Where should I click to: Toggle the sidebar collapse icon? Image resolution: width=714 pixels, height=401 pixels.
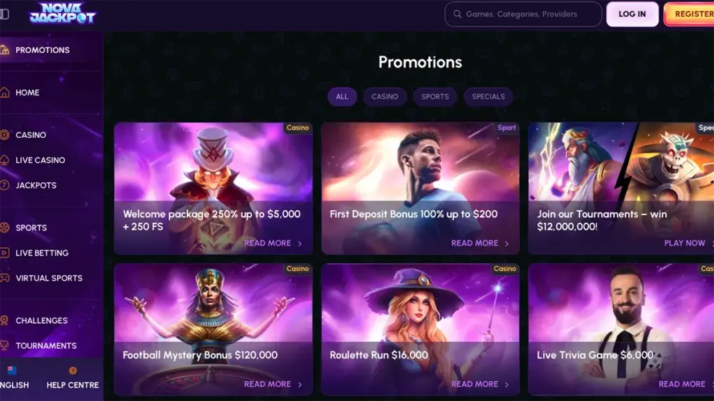point(4,14)
